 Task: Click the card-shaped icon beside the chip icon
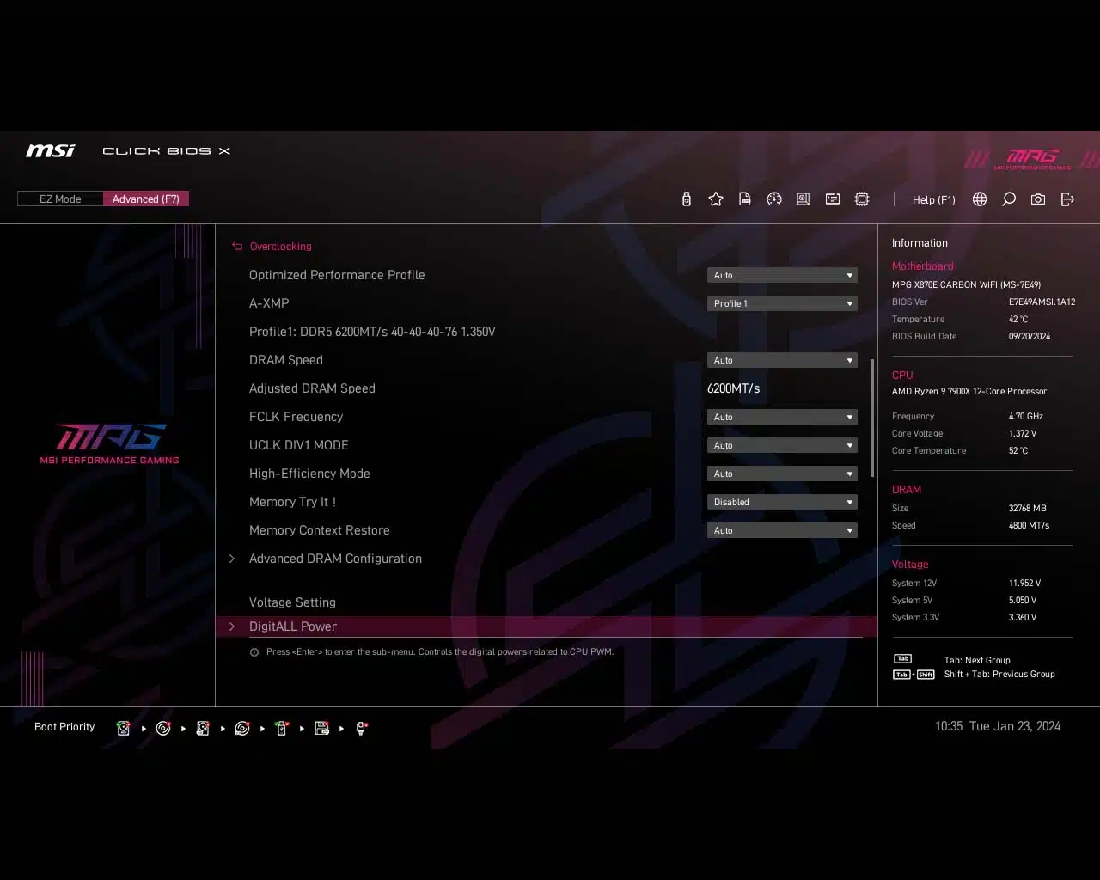833,199
